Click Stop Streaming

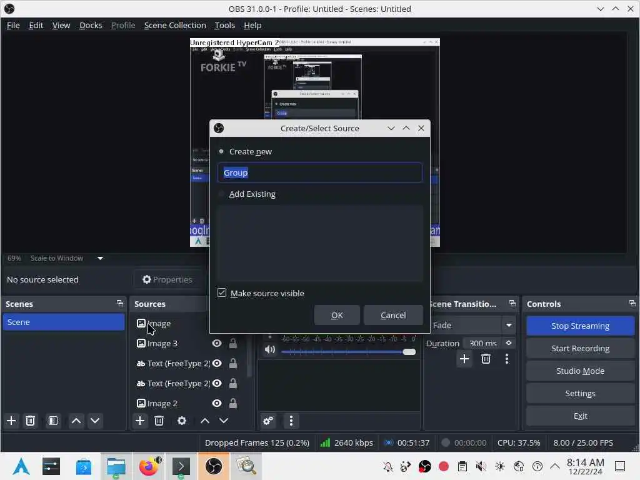coord(581,326)
